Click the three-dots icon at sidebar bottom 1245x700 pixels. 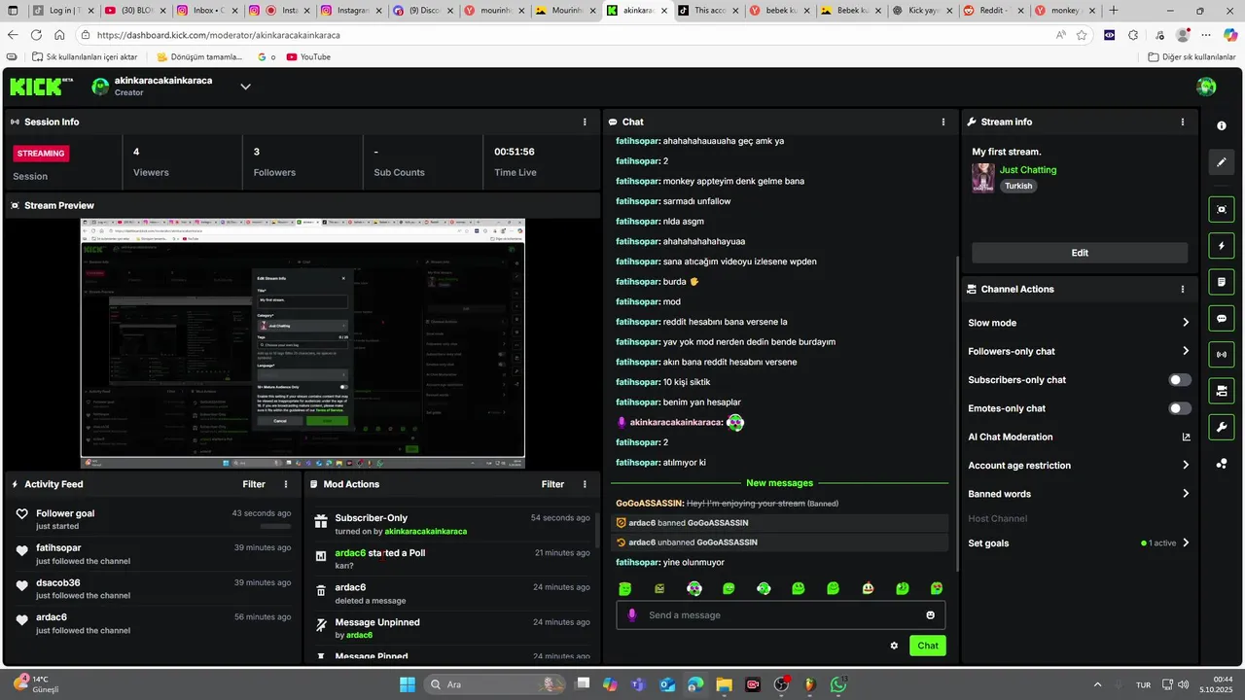click(x=1222, y=464)
